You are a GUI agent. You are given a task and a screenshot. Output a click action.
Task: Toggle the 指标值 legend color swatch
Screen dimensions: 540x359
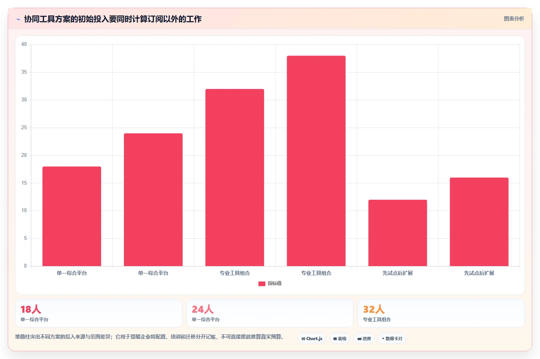pyautogui.click(x=262, y=283)
